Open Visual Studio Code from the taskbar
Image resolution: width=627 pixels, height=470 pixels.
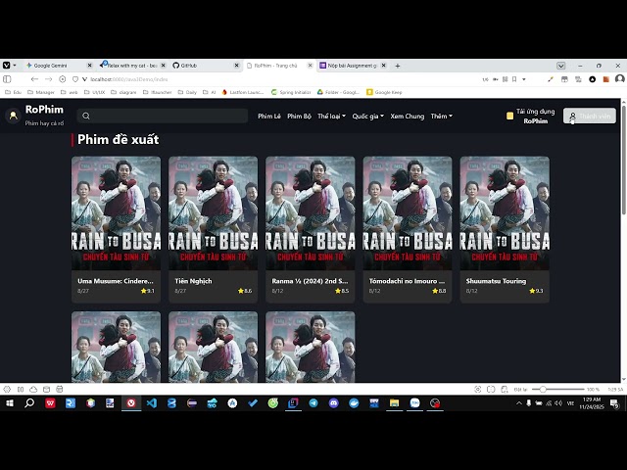coord(152,403)
